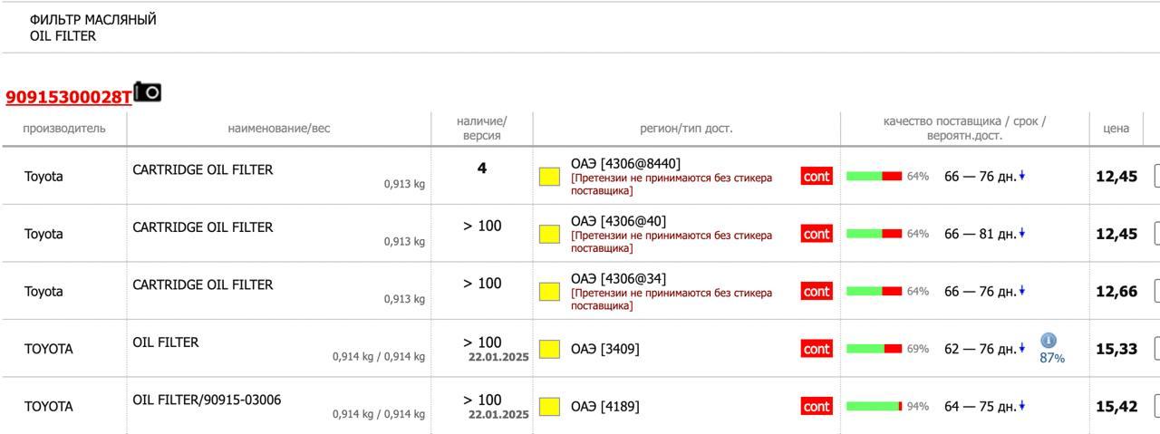Screen dimensions: 1160x434
Task: Open camera photo icon beside part number
Action: (x=147, y=92)
